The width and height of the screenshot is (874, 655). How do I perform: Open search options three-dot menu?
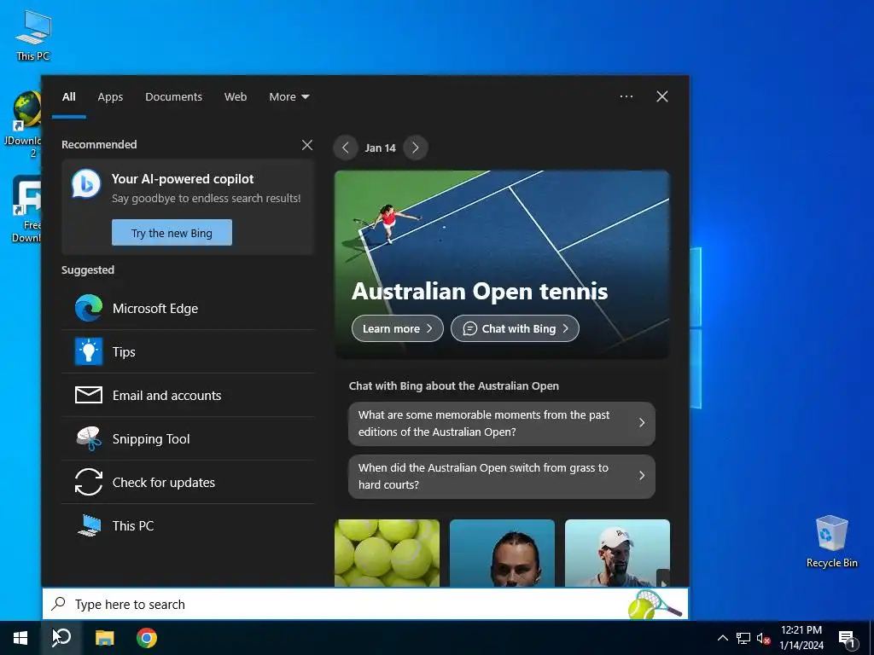coord(626,96)
